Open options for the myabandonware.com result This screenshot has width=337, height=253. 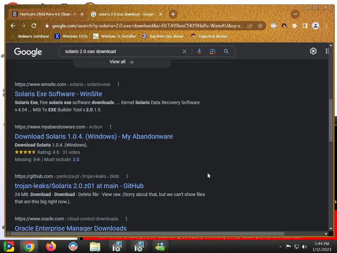click(x=111, y=127)
